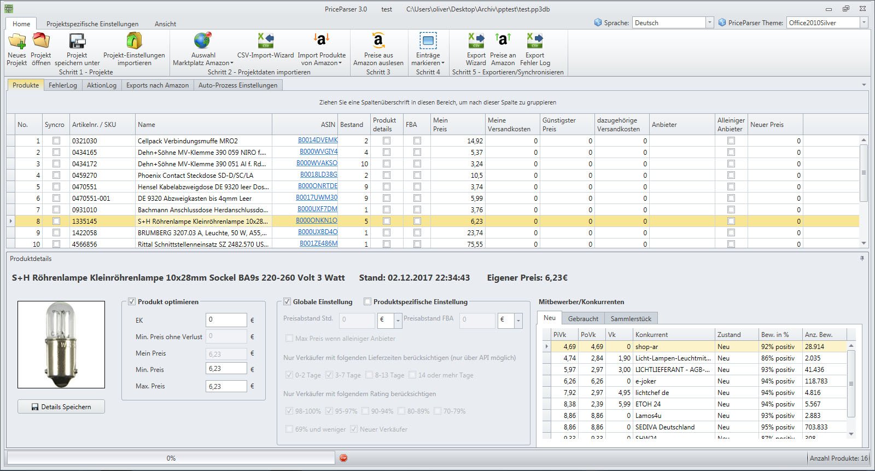
Task: Click the Projekt speichern unter icon
Action: (x=77, y=41)
